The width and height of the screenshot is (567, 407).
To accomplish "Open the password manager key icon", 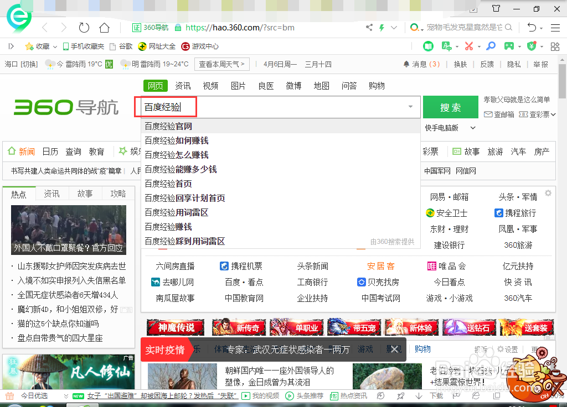I will tap(491, 46).
